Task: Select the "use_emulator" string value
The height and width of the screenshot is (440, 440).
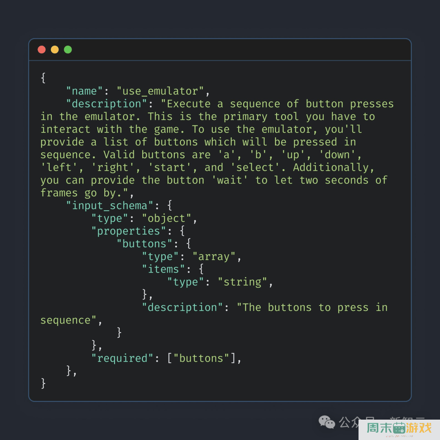Action: coord(160,91)
